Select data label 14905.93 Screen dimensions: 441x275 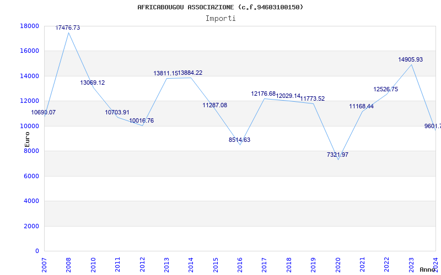(x=410, y=60)
